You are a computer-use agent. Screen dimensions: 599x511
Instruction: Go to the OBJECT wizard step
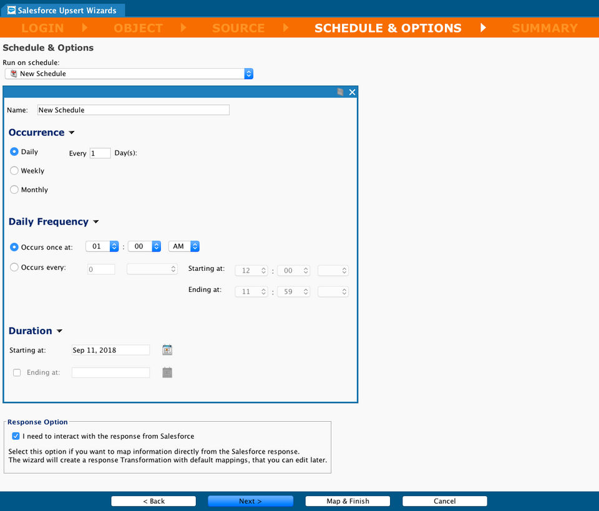click(x=139, y=28)
